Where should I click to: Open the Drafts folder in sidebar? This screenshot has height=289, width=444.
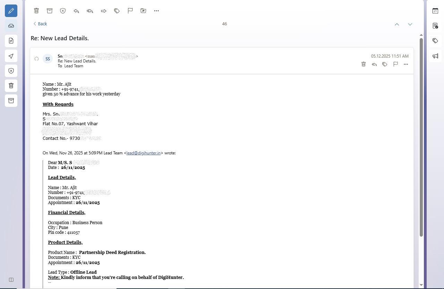11,41
